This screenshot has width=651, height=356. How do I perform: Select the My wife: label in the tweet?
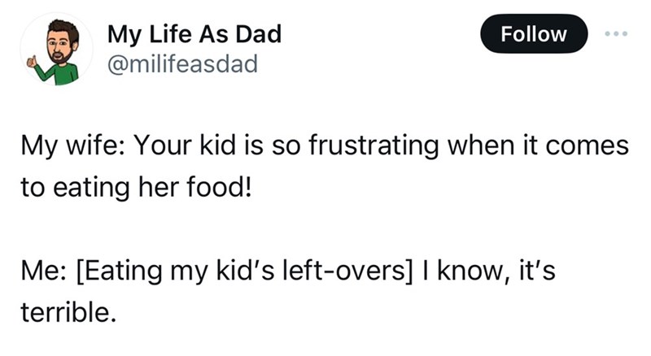(71, 146)
